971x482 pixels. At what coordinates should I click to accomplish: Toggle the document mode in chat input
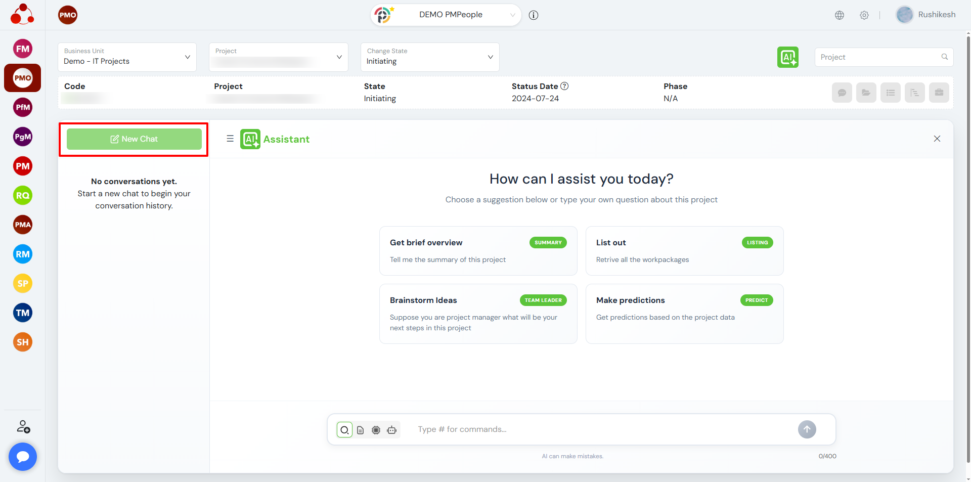tap(360, 430)
